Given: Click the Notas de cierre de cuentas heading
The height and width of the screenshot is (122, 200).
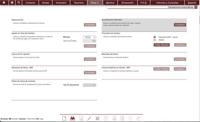Looking at the screenshot, I should 23,81.
